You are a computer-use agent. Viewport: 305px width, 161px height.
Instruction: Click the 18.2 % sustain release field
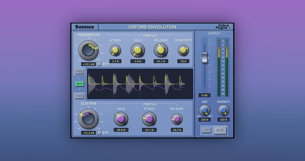(177, 130)
